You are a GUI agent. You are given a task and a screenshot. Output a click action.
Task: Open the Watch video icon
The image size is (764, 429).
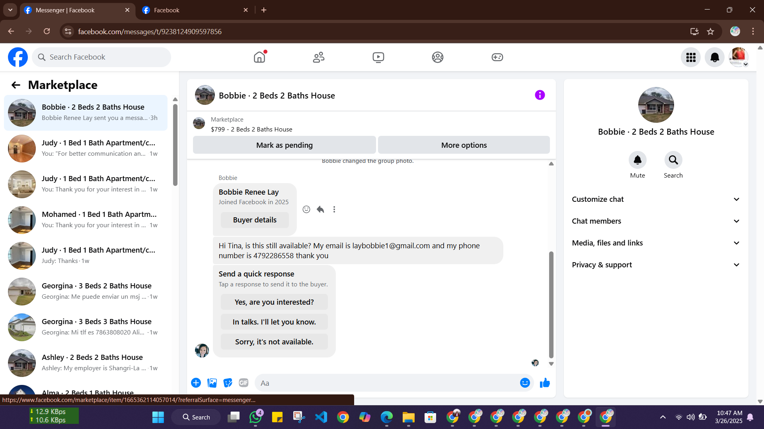(378, 57)
